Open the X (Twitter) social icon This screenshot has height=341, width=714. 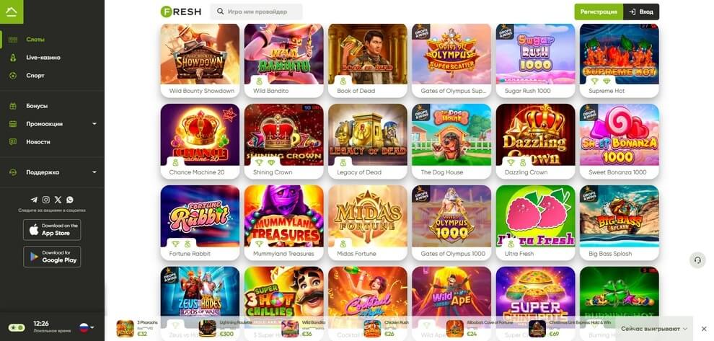click(x=58, y=200)
